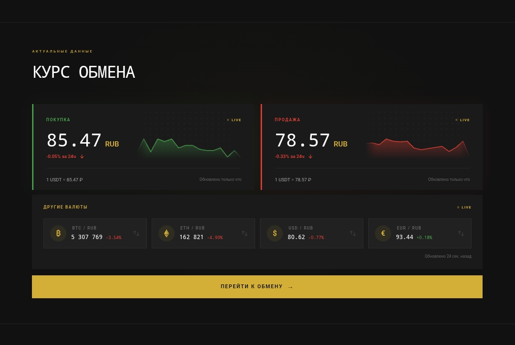Click ETH price 162 821
515x345 pixels.
point(192,237)
